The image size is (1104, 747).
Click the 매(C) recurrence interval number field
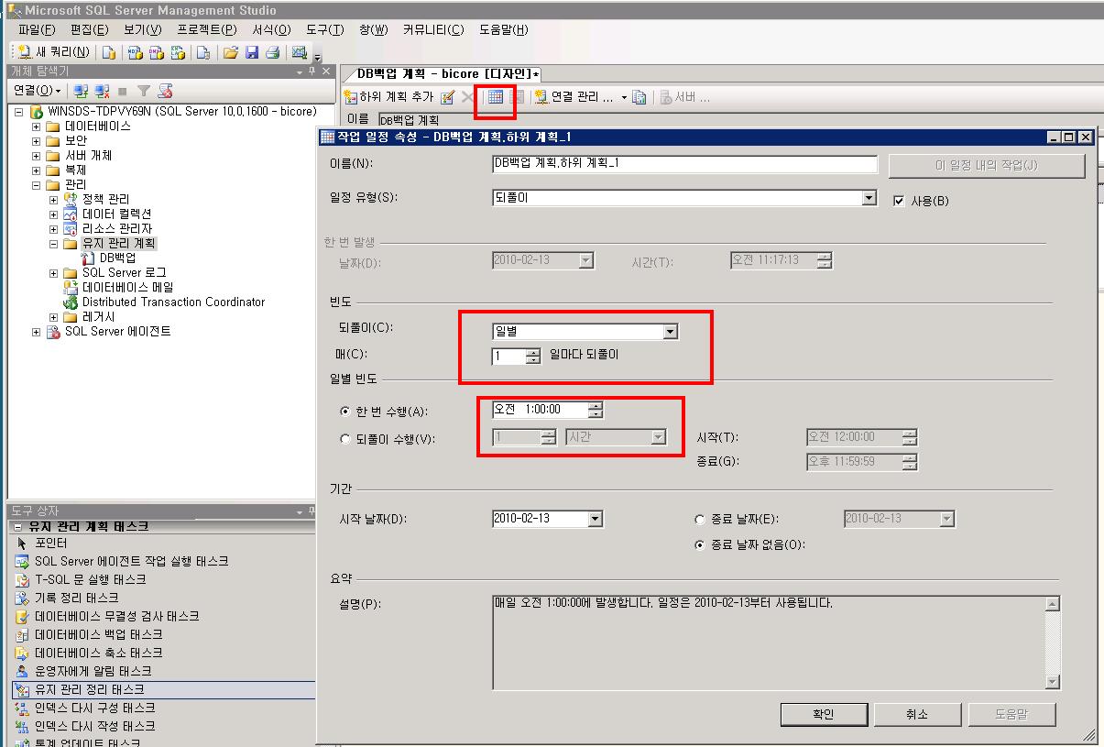508,356
